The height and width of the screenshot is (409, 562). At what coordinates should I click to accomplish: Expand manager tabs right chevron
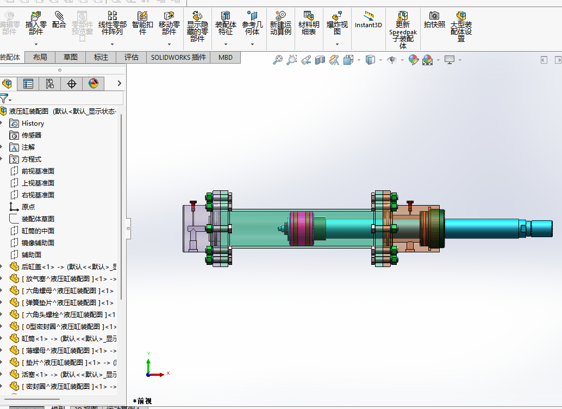(x=120, y=84)
